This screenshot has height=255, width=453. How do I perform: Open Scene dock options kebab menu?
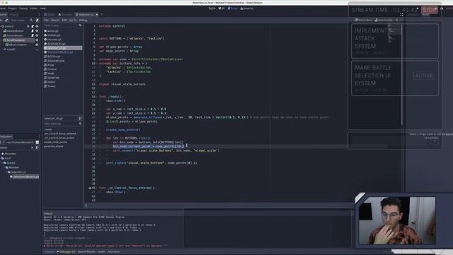39,14
